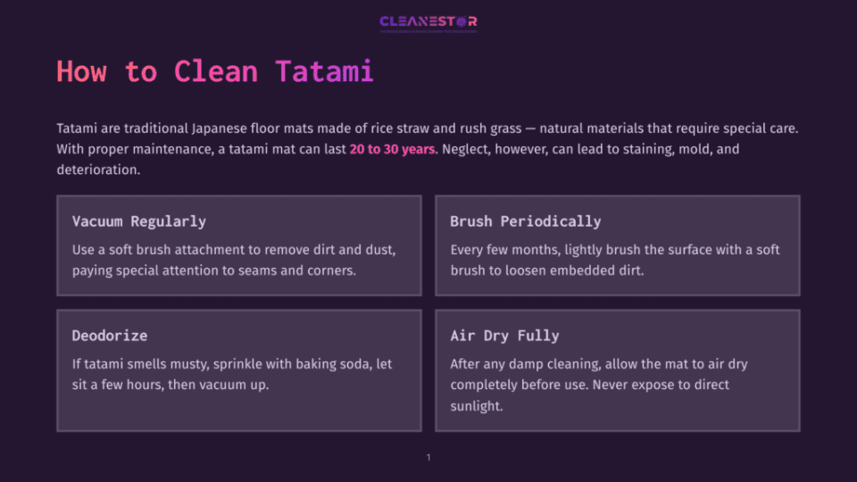Screen dimensions: 857x482
Task: Click the gear icon in Cleanestor logo
Action: (461, 21)
